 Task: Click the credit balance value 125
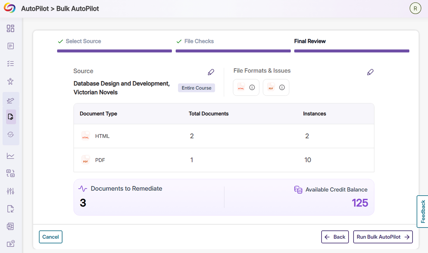pos(360,203)
